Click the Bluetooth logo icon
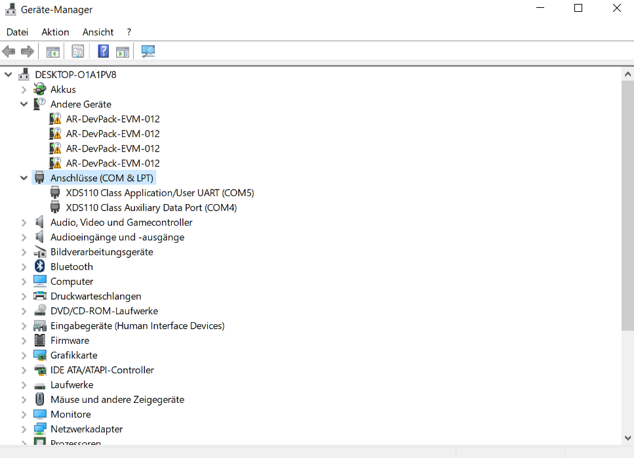This screenshot has width=634, height=458. (39, 266)
